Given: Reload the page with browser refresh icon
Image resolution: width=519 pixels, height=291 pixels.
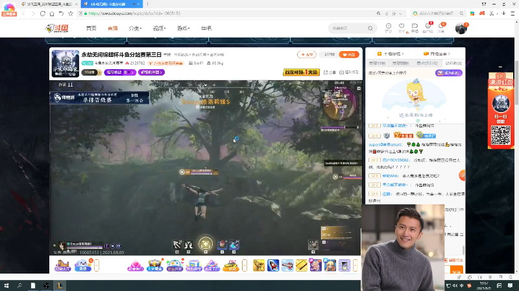Looking at the screenshot, I should (x=43, y=14).
